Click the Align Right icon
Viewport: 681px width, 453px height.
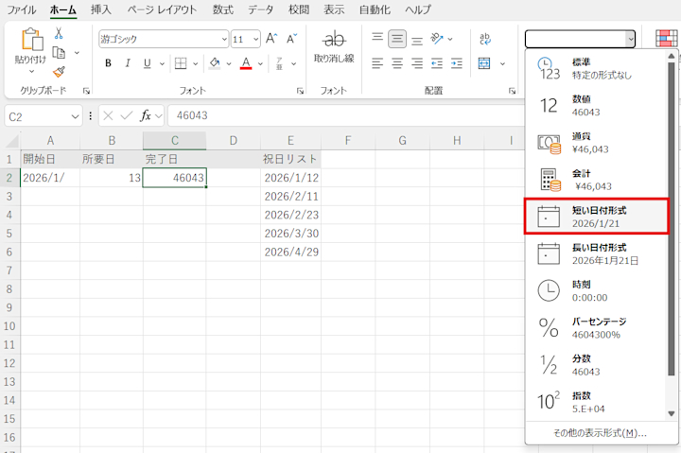pos(417,63)
